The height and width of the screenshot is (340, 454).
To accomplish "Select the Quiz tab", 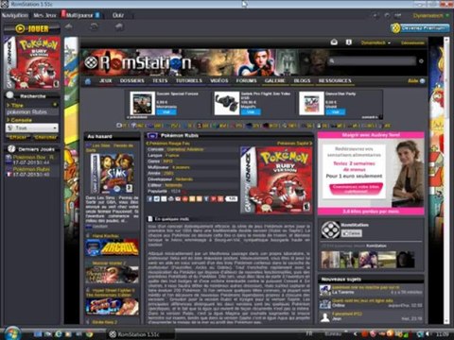I will pos(118,15).
